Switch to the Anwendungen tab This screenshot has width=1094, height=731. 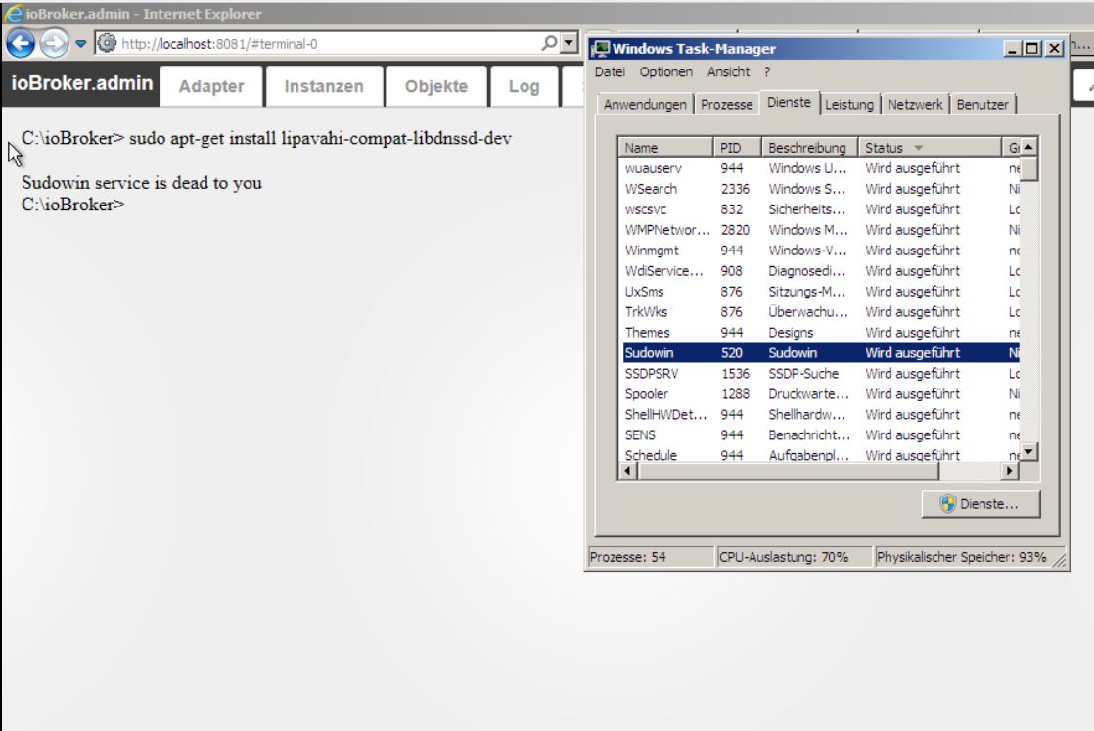645,104
